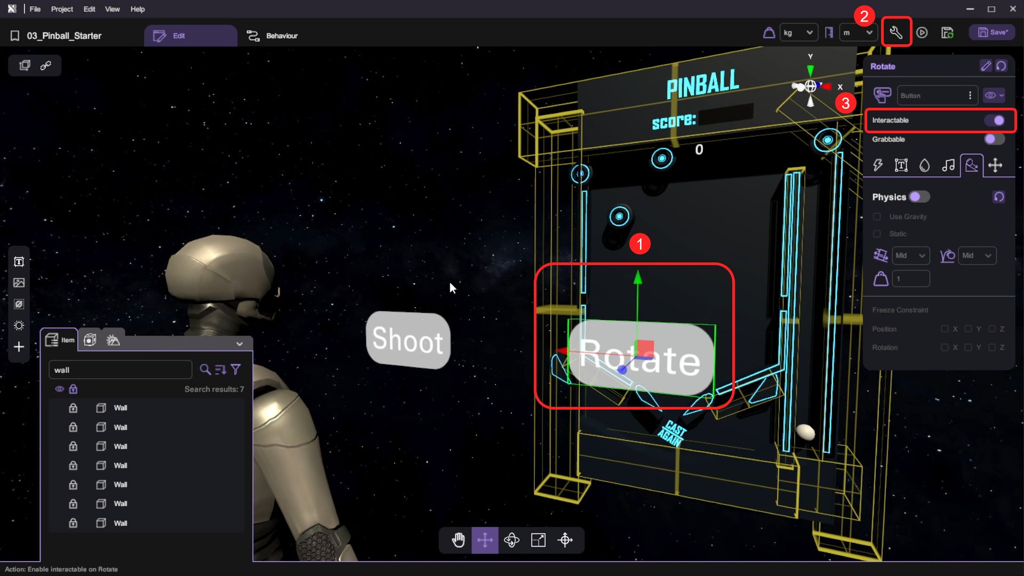Select the hand pan tool
The image size is (1024, 576).
458,540
